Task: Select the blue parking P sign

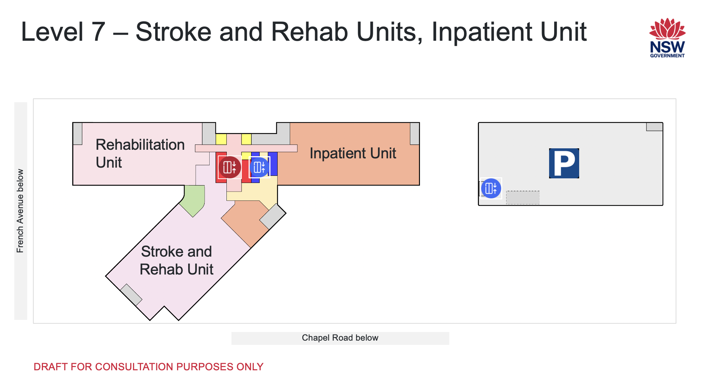Action: pyautogui.click(x=564, y=163)
